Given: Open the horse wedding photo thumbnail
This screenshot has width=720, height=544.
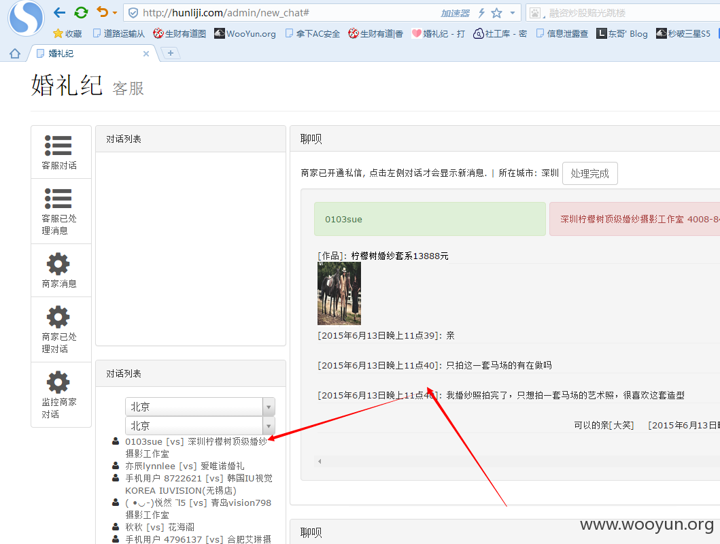Looking at the screenshot, I should [339, 293].
